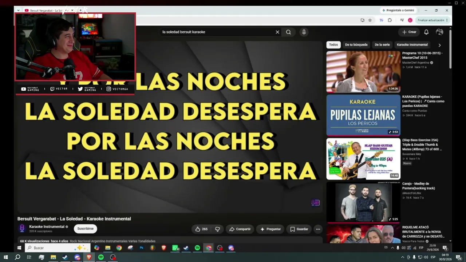Click the YouTube page vertical scrollbar

[x=450, y=49]
